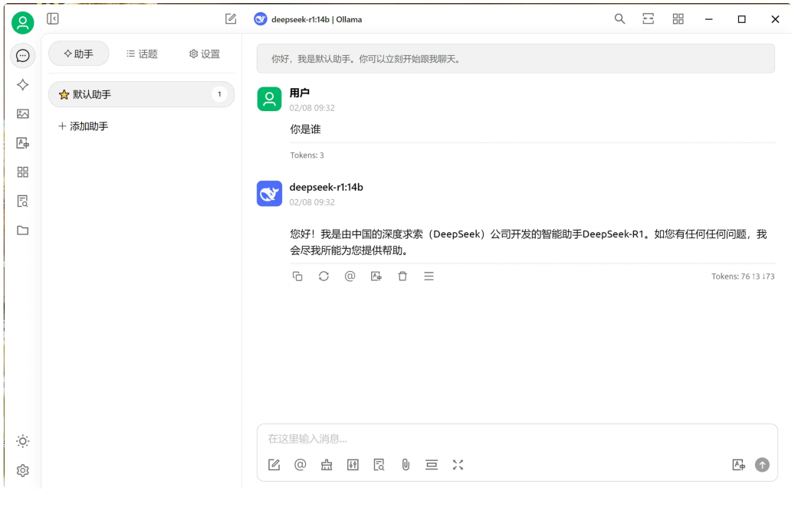Click new topic icon in input toolbar
This screenshot has width=798, height=520.
274,465
